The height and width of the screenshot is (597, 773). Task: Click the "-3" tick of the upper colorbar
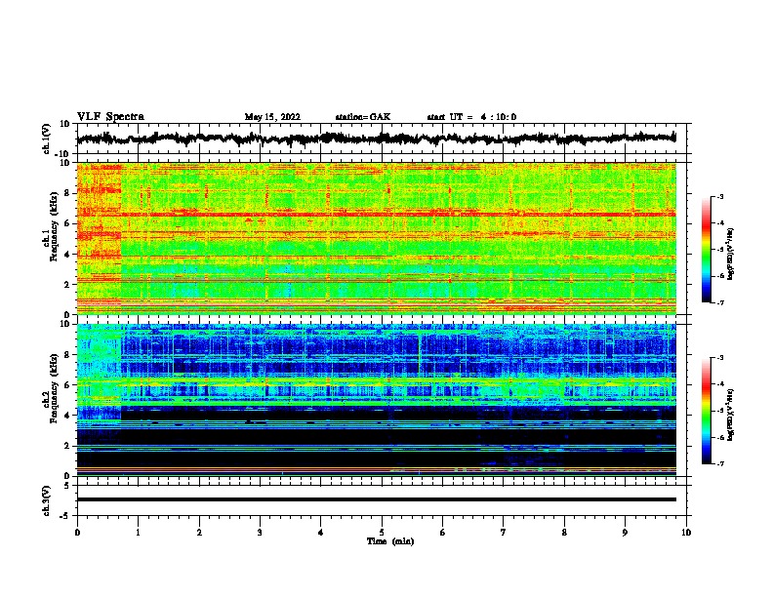point(720,196)
